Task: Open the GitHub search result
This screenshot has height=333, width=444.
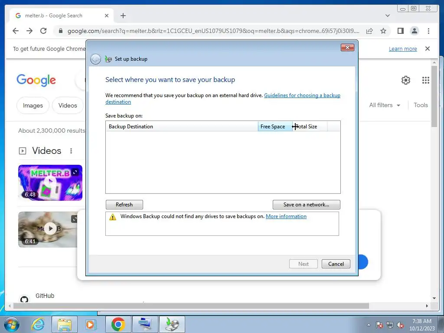Action: tap(45, 296)
